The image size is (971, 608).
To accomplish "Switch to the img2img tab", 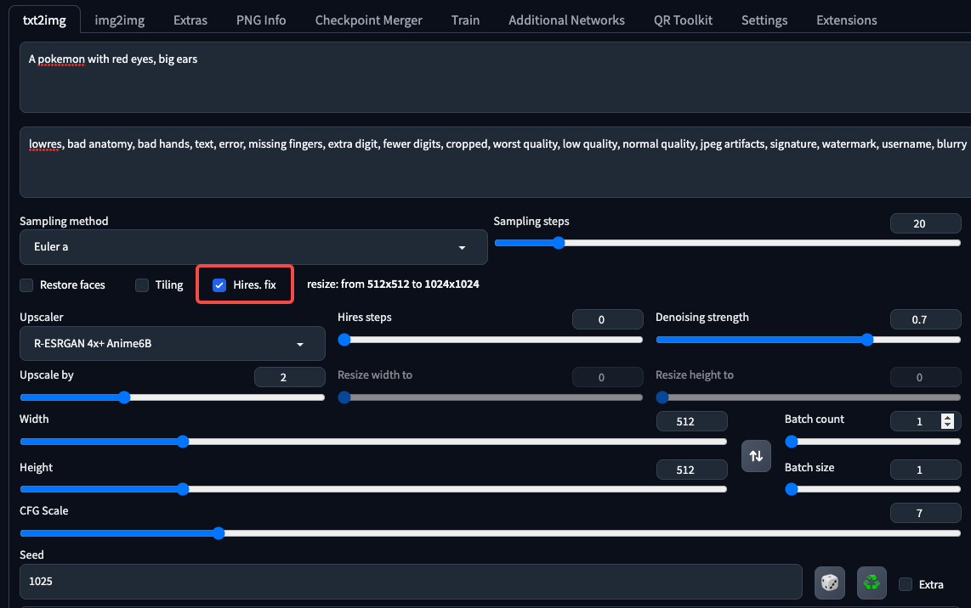I will pos(119,20).
